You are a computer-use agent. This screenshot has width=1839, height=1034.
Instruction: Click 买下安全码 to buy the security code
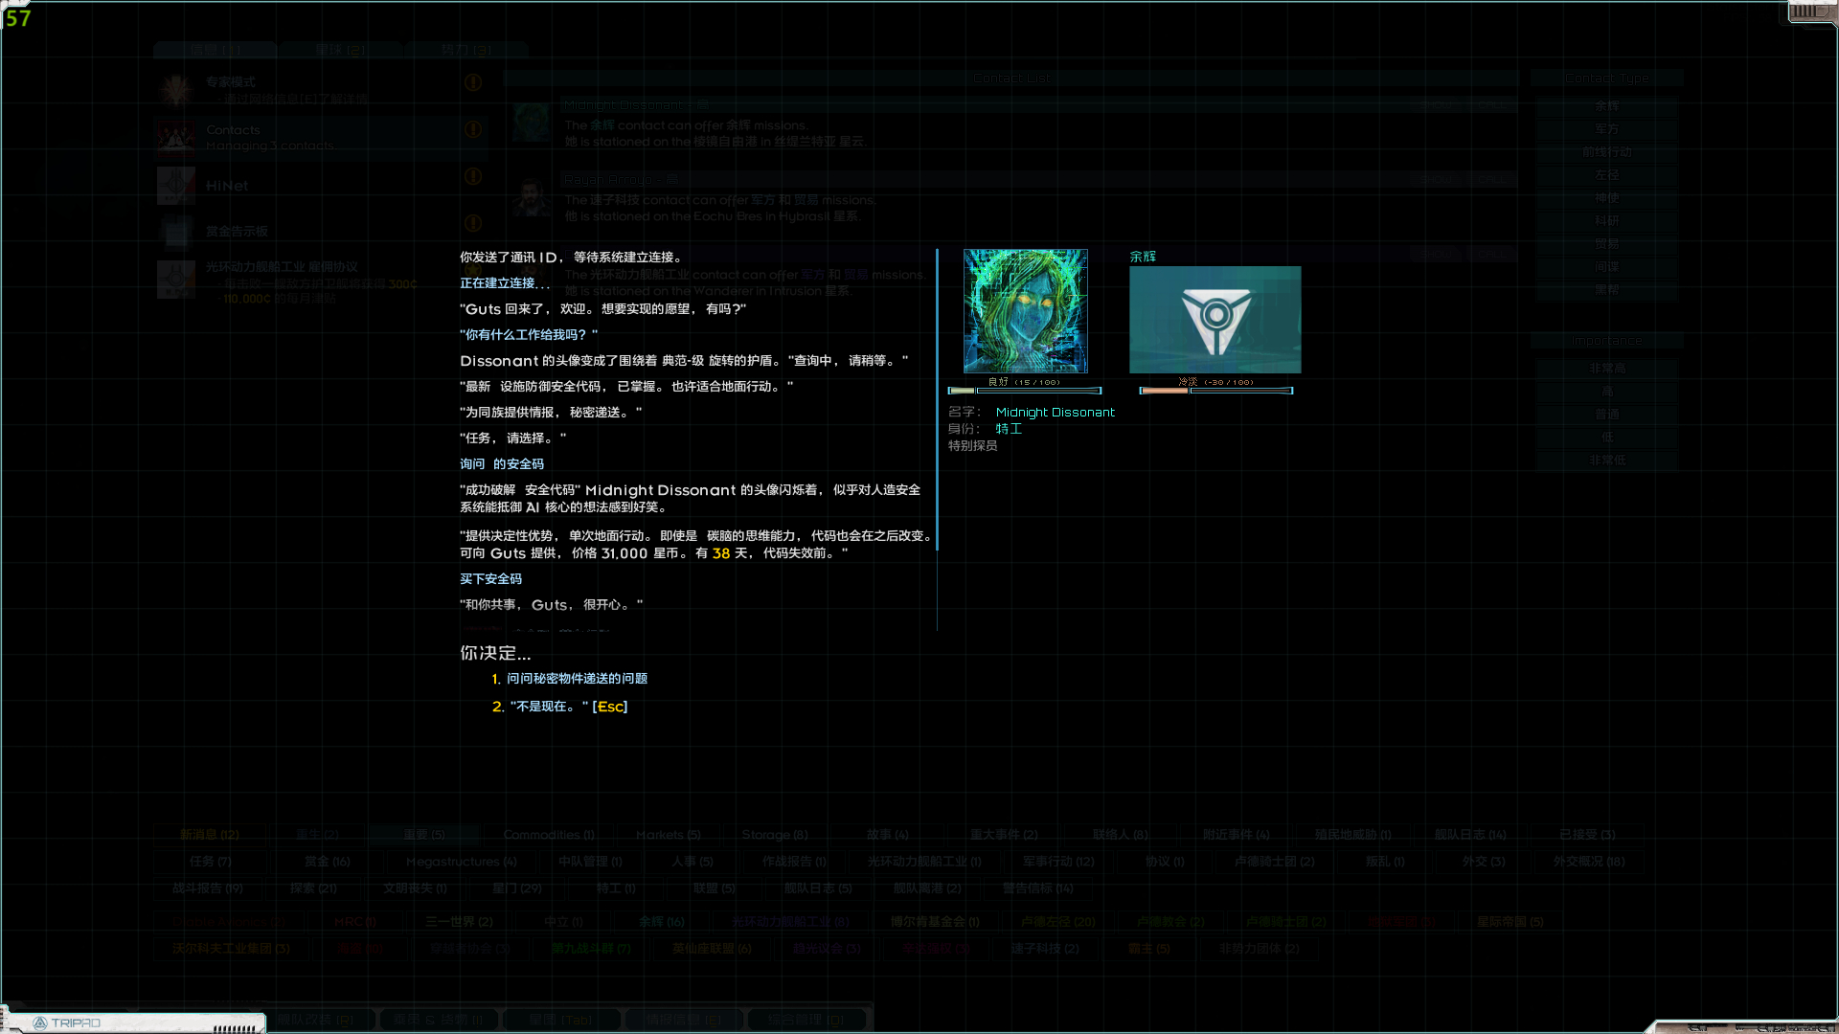point(491,578)
